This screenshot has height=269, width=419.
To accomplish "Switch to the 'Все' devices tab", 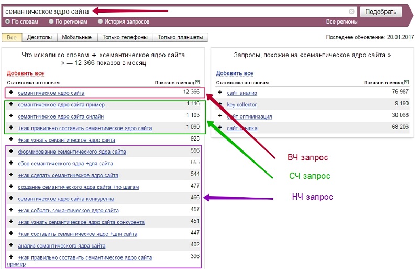I will tap(12, 37).
